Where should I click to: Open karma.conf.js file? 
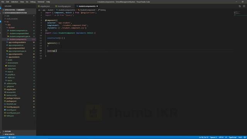pyautogui.click(x=11, y=95)
